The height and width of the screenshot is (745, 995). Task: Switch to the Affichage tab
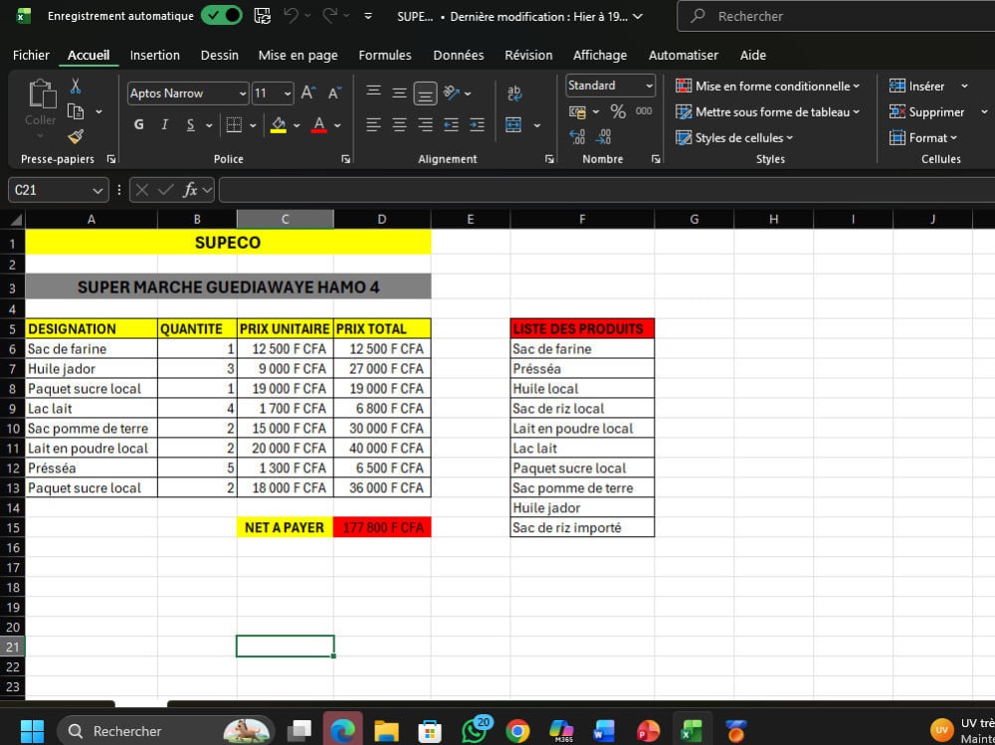pos(600,56)
